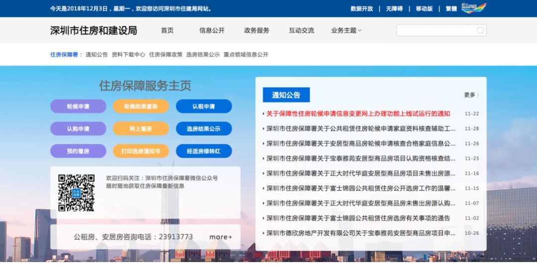Image resolution: width=537 pixels, height=271 pixels.
Task: Click the 网上看房 button
Action: click(x=141, y=129)
